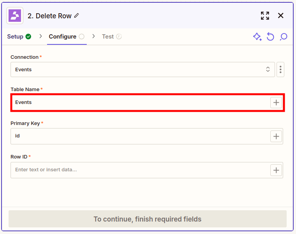The height and width of the screenshot is (234, 296).
Task: Go to the Test tab
Action: (112, 37)
